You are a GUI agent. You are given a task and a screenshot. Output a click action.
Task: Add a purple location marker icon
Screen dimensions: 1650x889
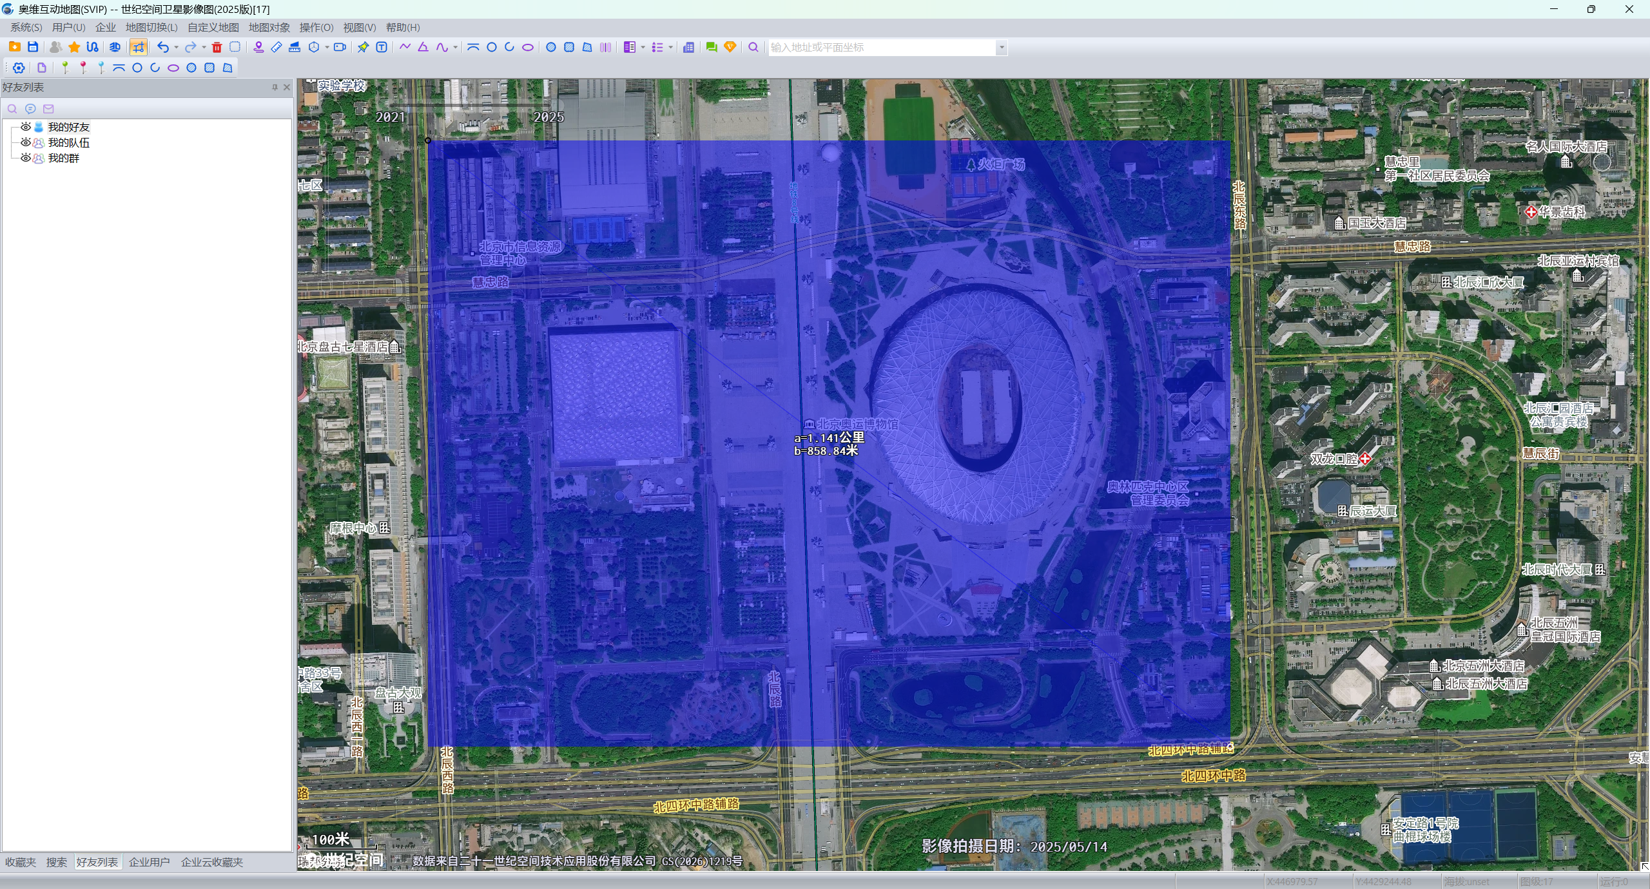click(258, 47)
